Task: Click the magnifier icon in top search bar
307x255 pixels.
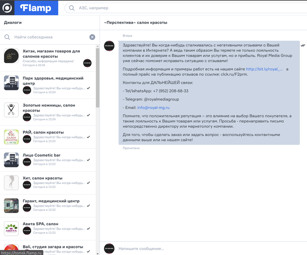Action: (71, 8)
